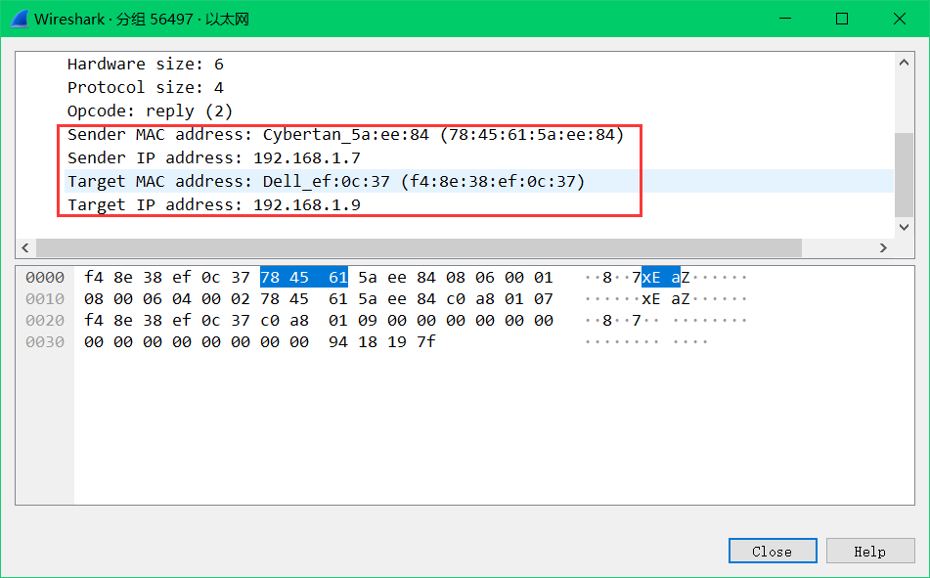Maximize the packet window
Image resolution: width=930 pixels, height=578 pixels.
point(842,19)
